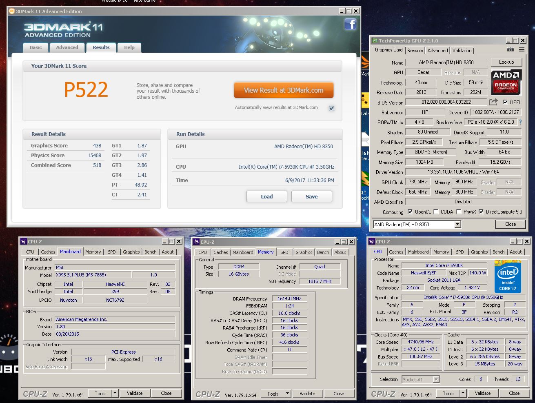Expand the GPU selection dropdown in GPU-Z
Image resolution: width=535 pixels, height=403 pixels.
[457, 224]
